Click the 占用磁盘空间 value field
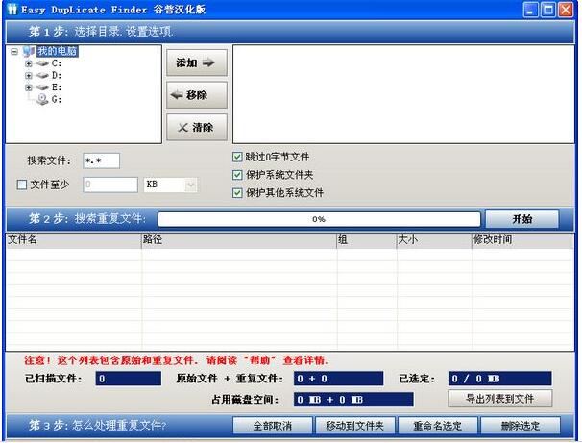Image resolution: width=582 pixels, height=443 pixels. pyautogui.click(x=353, y=400)
